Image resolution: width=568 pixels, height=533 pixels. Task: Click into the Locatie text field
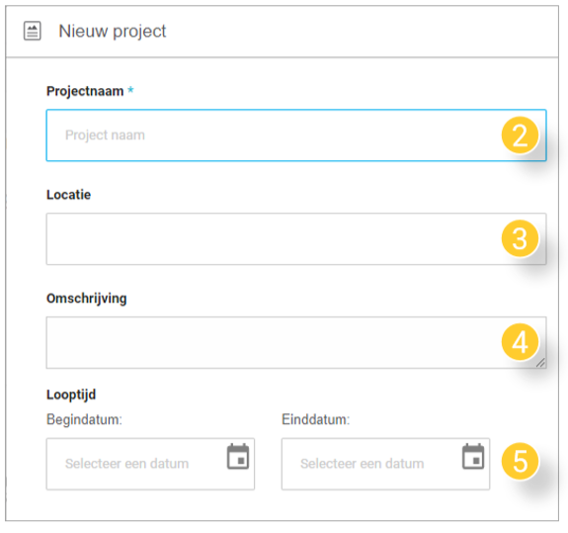coord(296,239)
